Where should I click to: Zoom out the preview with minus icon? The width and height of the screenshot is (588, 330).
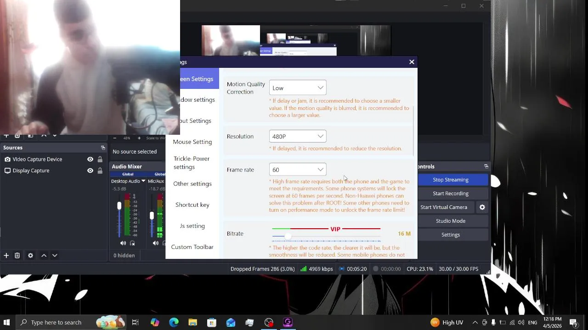click(114, 138)
